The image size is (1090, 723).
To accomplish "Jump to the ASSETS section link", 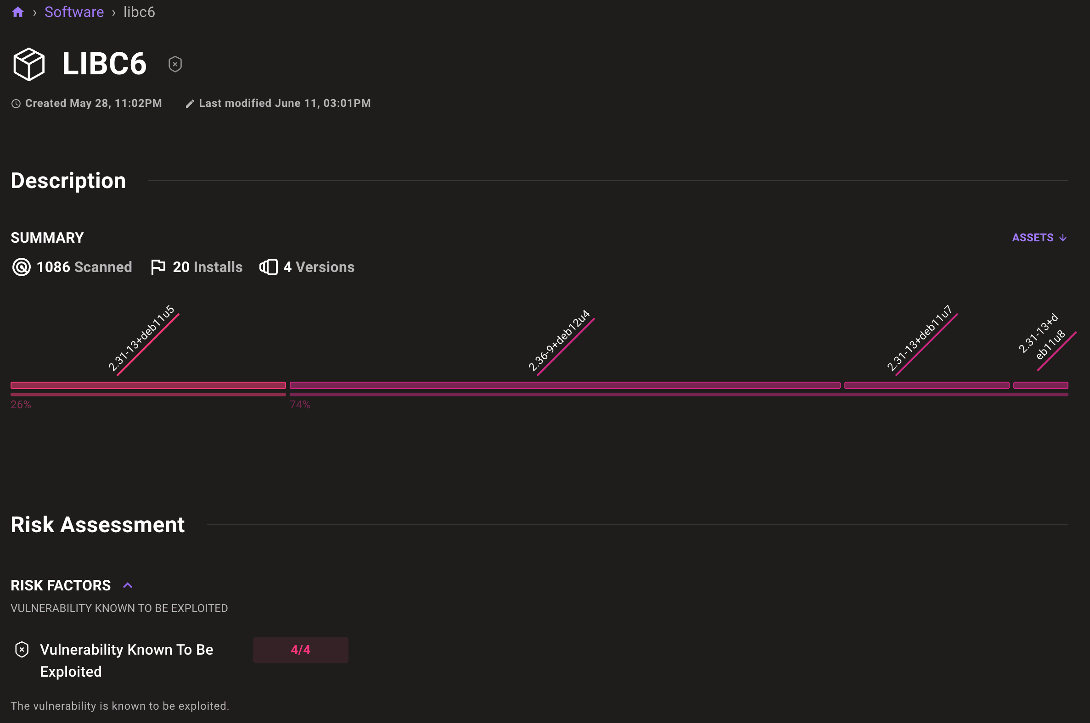I will (x=1039, y=238).
